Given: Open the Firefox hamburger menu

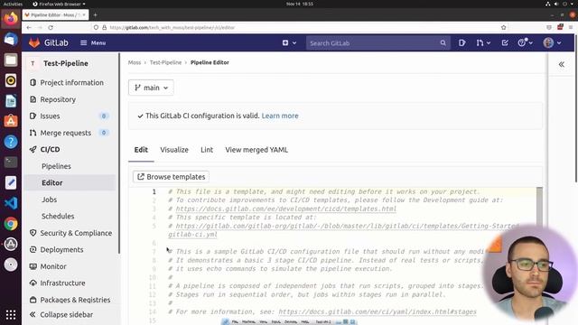Looking at the screenshot, I should pyautogui.click(x=571, y=28).
